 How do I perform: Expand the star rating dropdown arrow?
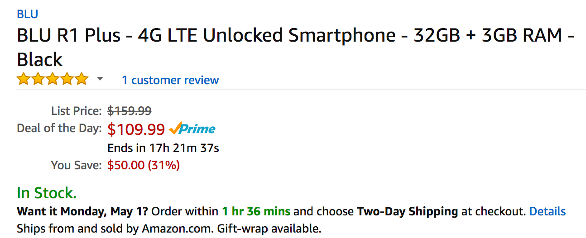pos(100,80)
